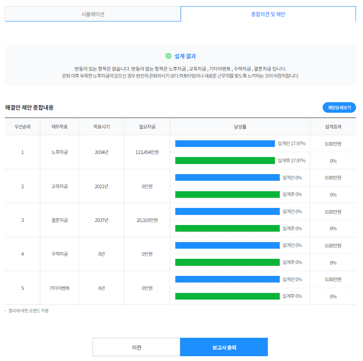Image resolution: width=363 pixels, height=361 pixels.
Task: Click the 목표시기 column header
Action: pos(101,127)
